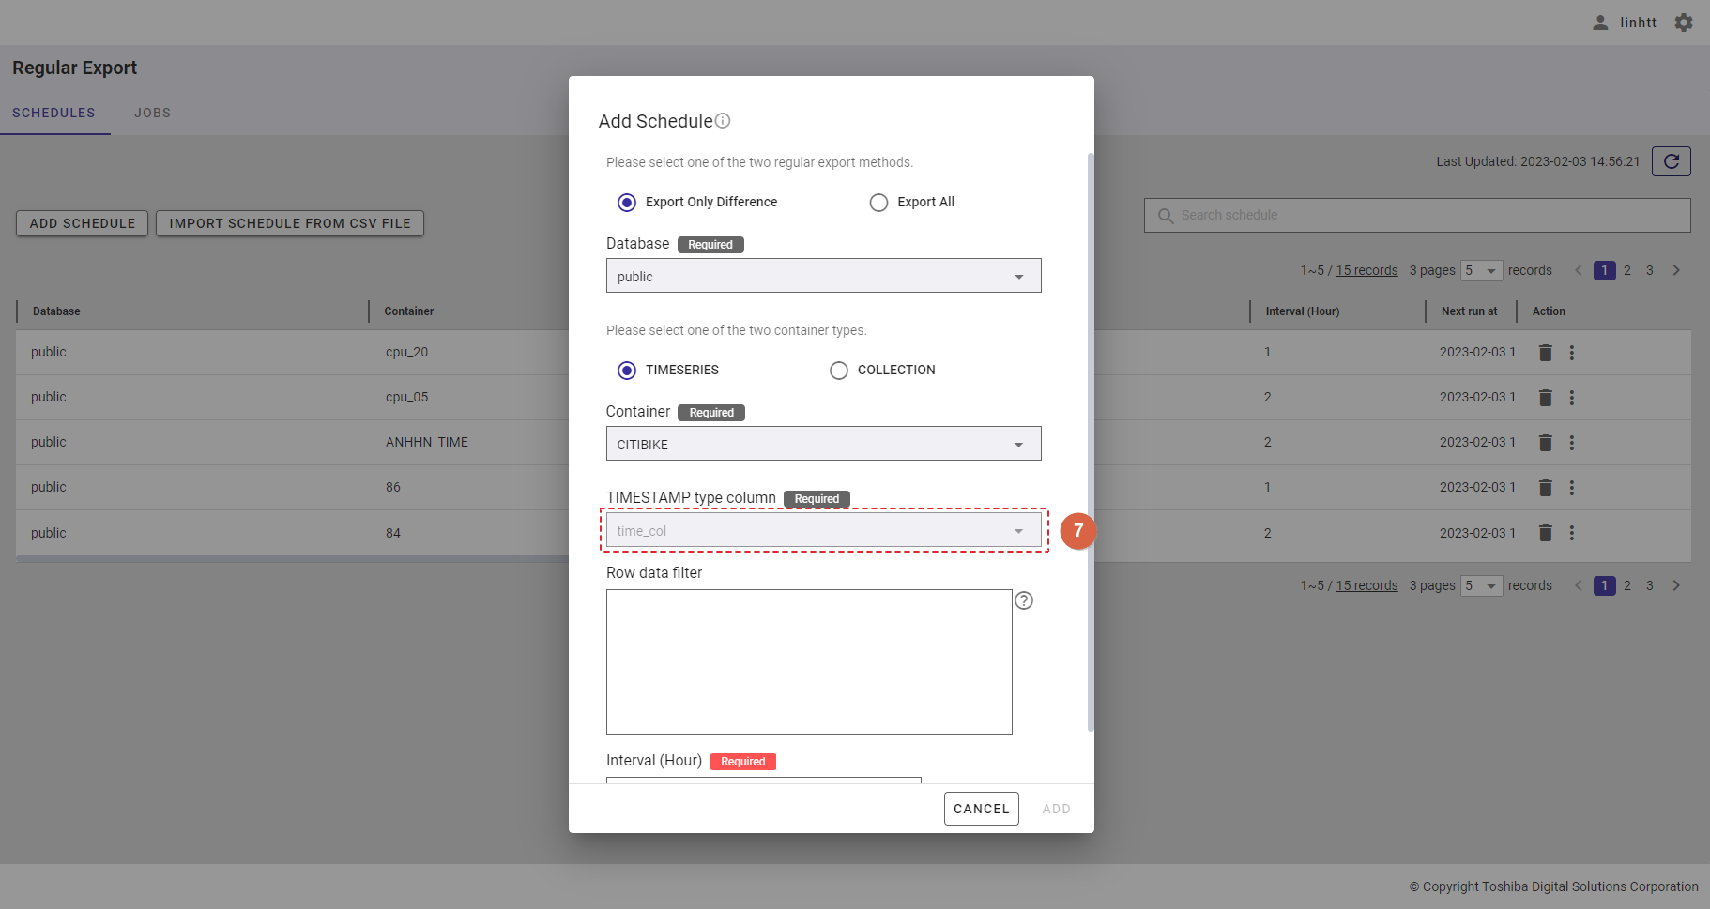
Task: Open more actions for cpu_05 row
Action: point(1572,398)
